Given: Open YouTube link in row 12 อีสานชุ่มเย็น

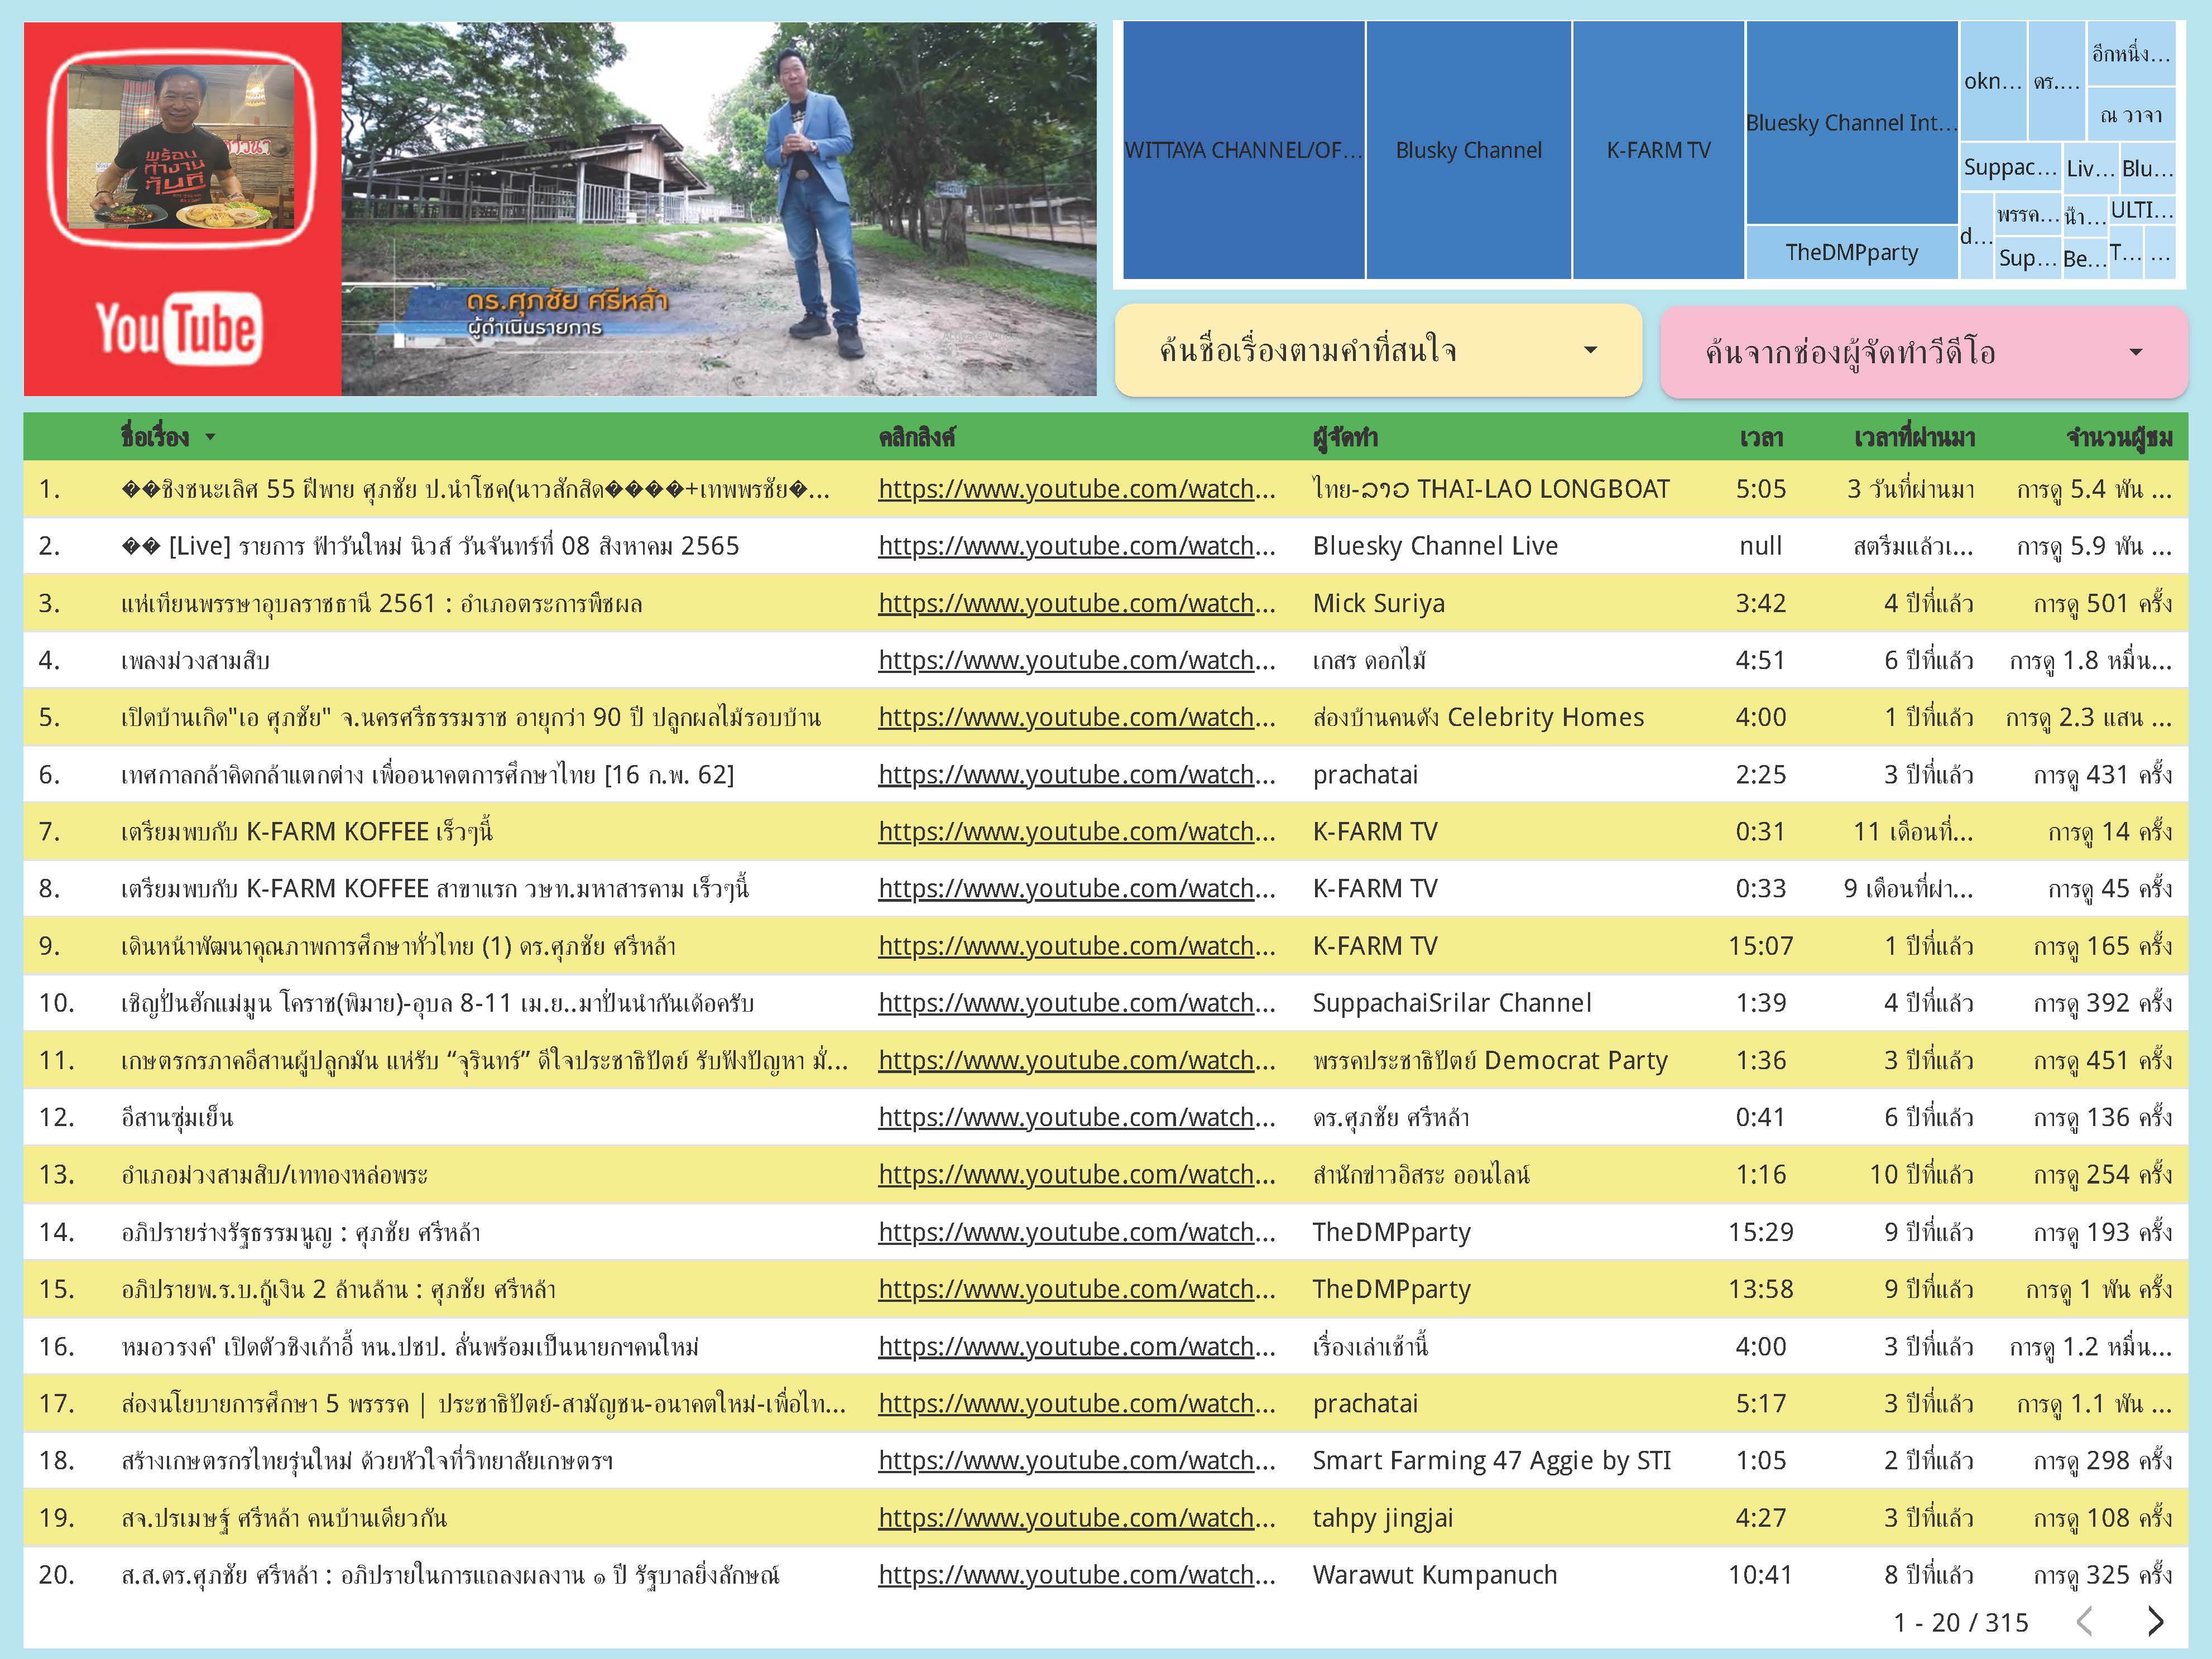Looking at the screenshot, I should pyautogui.click(x=1077, y=1117).
